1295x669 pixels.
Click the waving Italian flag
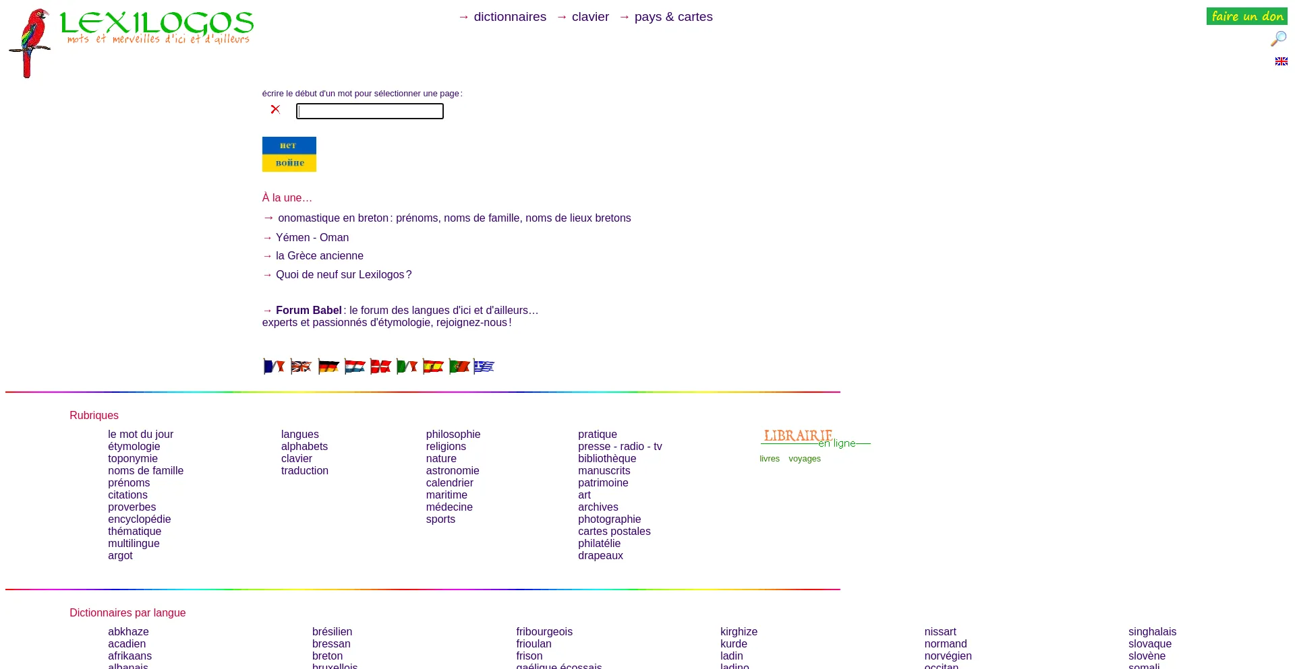(407, 367)
